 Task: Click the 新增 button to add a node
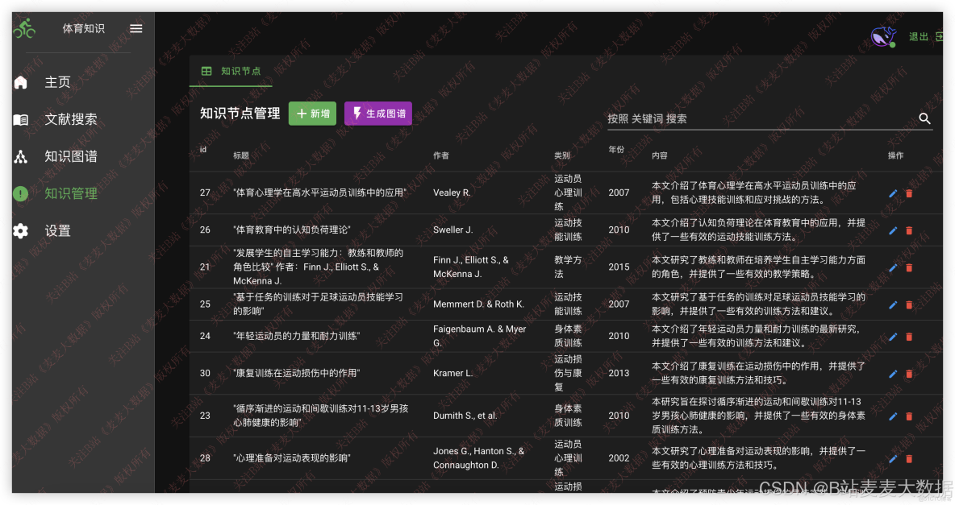312,114
